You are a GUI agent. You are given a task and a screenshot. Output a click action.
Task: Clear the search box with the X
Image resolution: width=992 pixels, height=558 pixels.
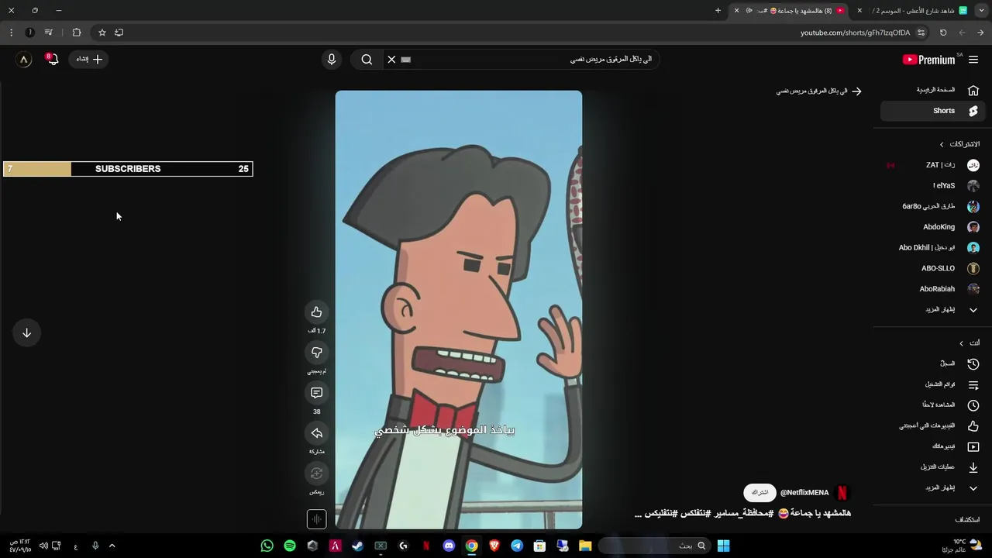[x=391, y=60]
